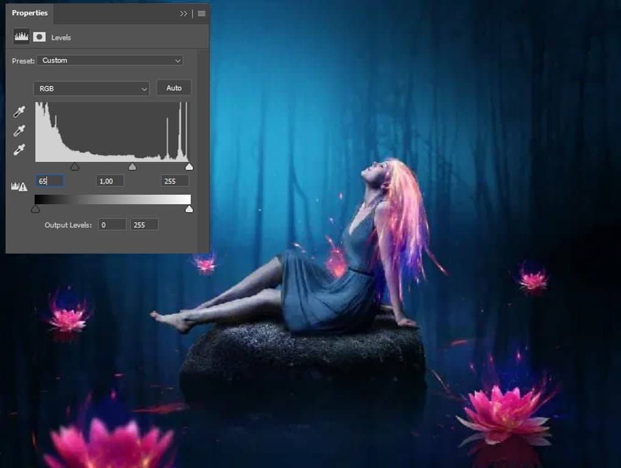Collapse the panel with double-arrow icon

[x=183, y=13]
